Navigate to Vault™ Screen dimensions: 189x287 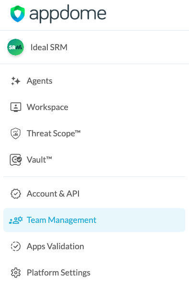pos(39,160)
